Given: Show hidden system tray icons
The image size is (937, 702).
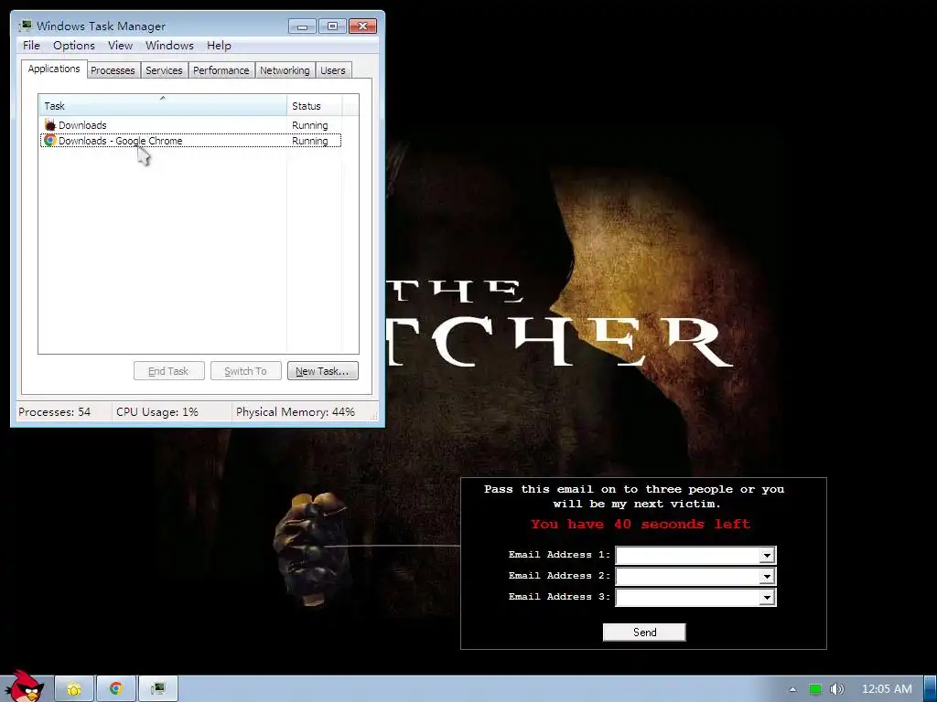Looking at the screenshot, I should [792, 689].
